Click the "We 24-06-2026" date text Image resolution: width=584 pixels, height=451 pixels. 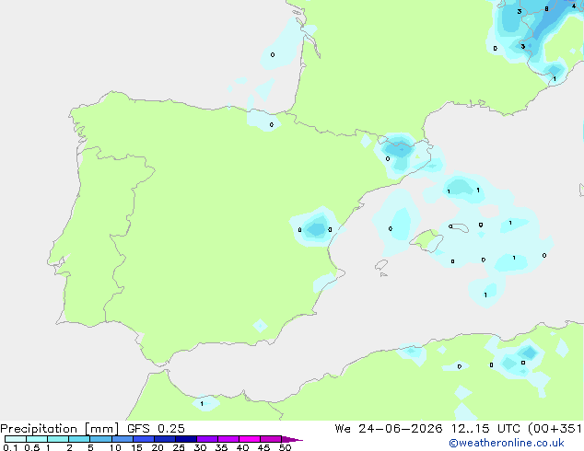point(389,429)
